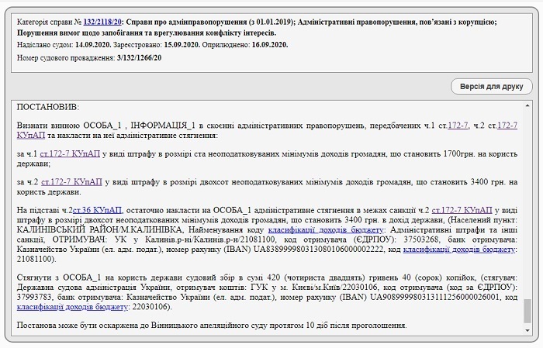Viewport: 543px width, 348px height.
Task: Click the ЄДРПОУ code '37993783'
Action: point(34,297)
